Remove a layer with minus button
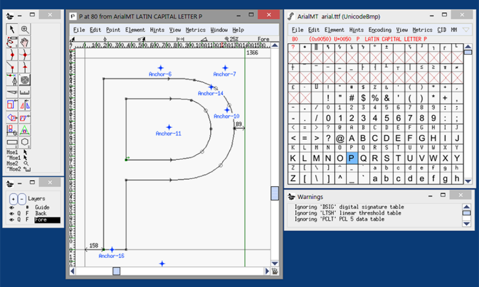The width and height of the screenshot is (479, 287). [22, 199]
